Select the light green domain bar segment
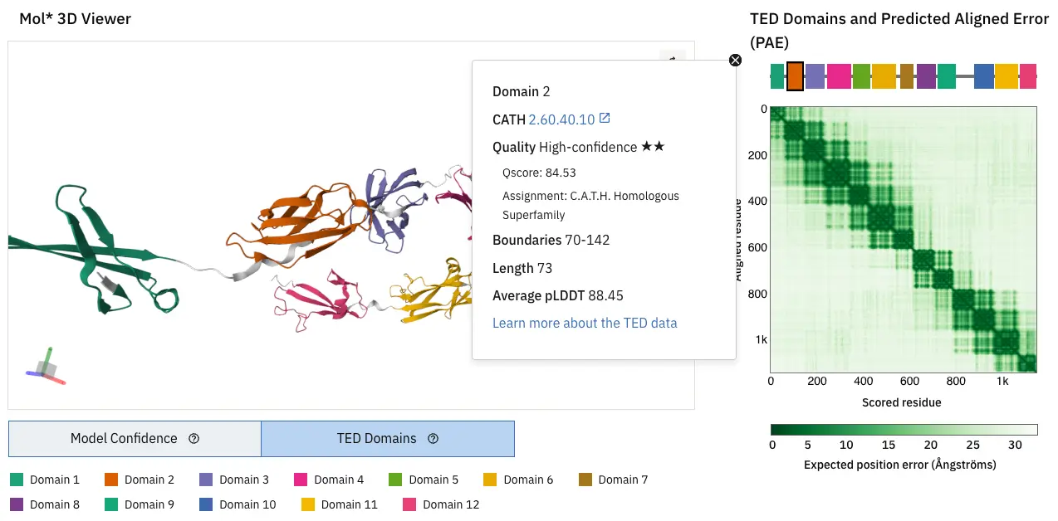This screenshot has height=521, width=1058. click(x=861, y=76)
